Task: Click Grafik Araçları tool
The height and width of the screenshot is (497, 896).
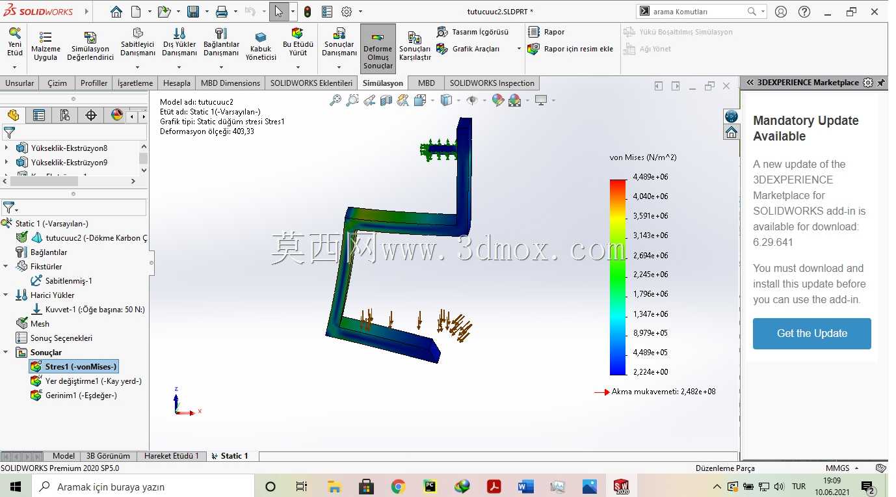Action: pos(468,49)
